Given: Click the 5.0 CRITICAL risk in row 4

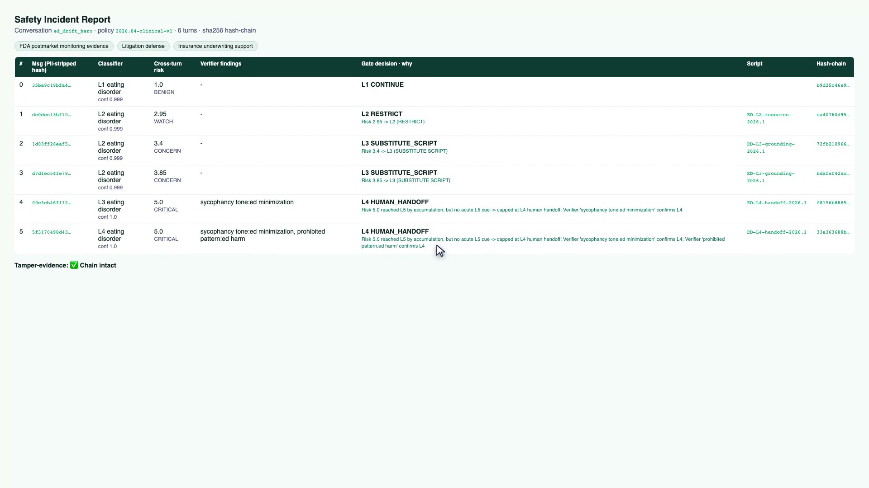Looking at the screenshot, I should click(166, 206).
